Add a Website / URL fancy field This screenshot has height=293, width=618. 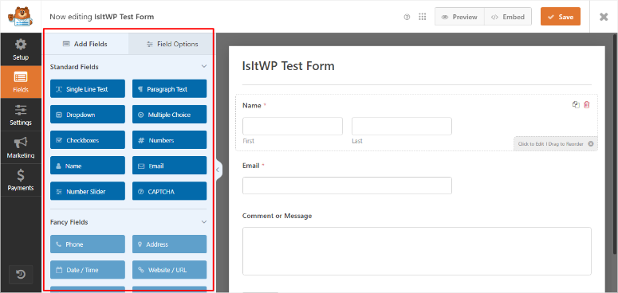click(170, 270)
